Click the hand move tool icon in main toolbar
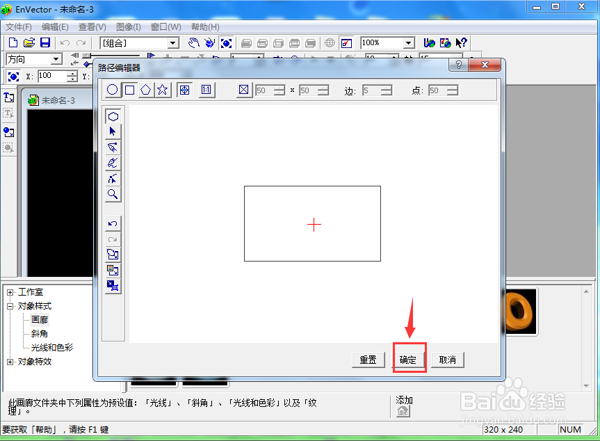600x441 pixels. 193,43
